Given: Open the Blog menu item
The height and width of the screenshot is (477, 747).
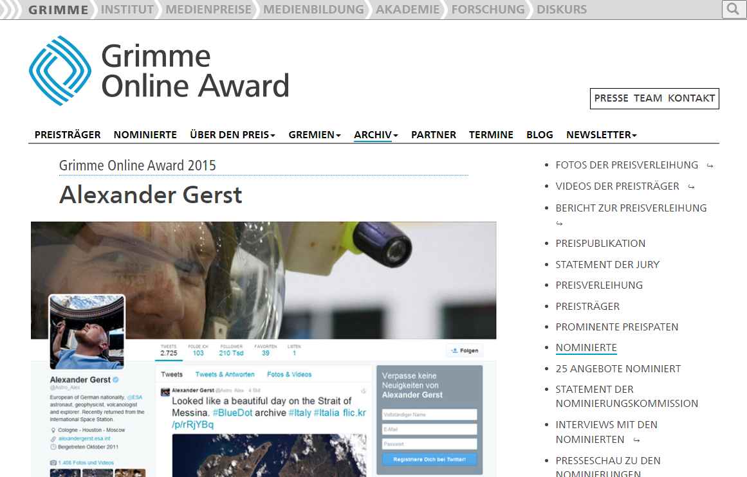Looking at the screenshot, I should (540, 135).
